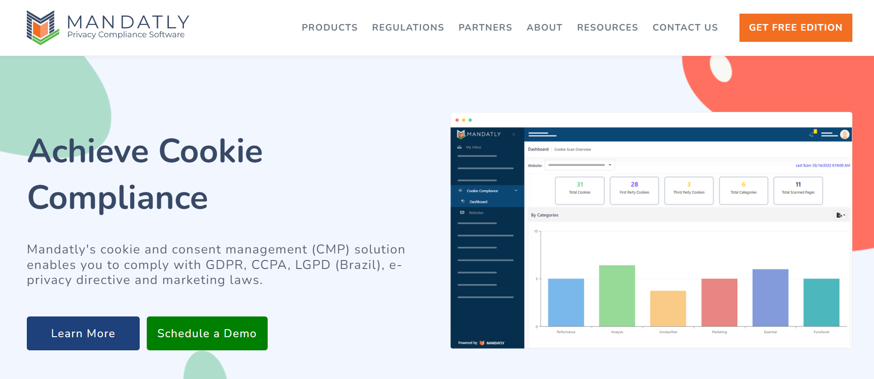Click the Mandatly logo in the site header
Screen dimensions: 874x379
[x=108, y=28]
